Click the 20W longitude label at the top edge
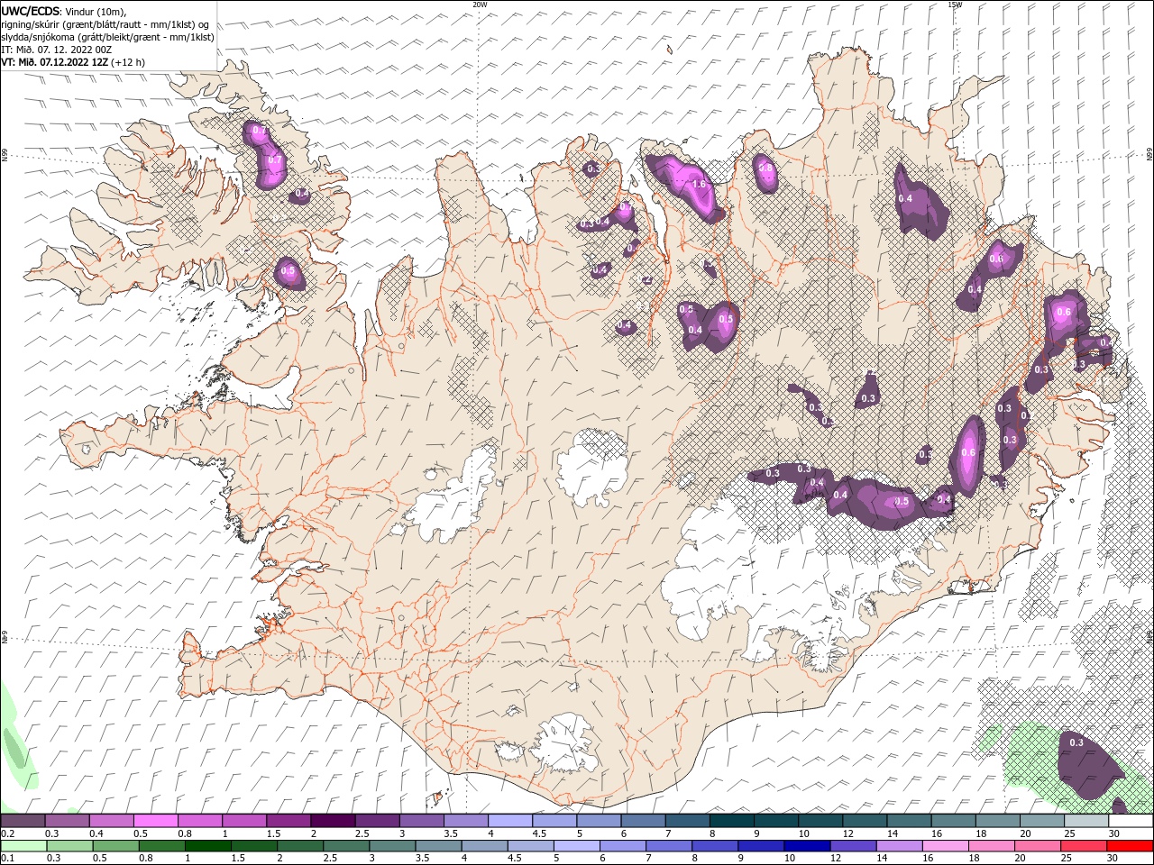The width and height of the screenshot is (1154, 865). point(480,5)
